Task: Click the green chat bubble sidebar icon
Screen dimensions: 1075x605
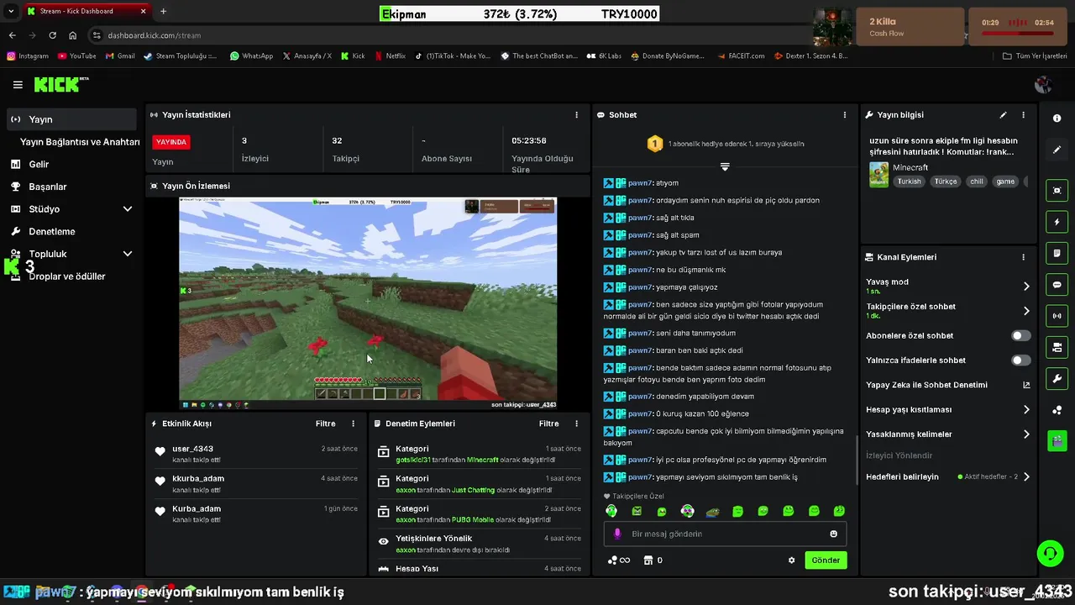Action: 1057,285
